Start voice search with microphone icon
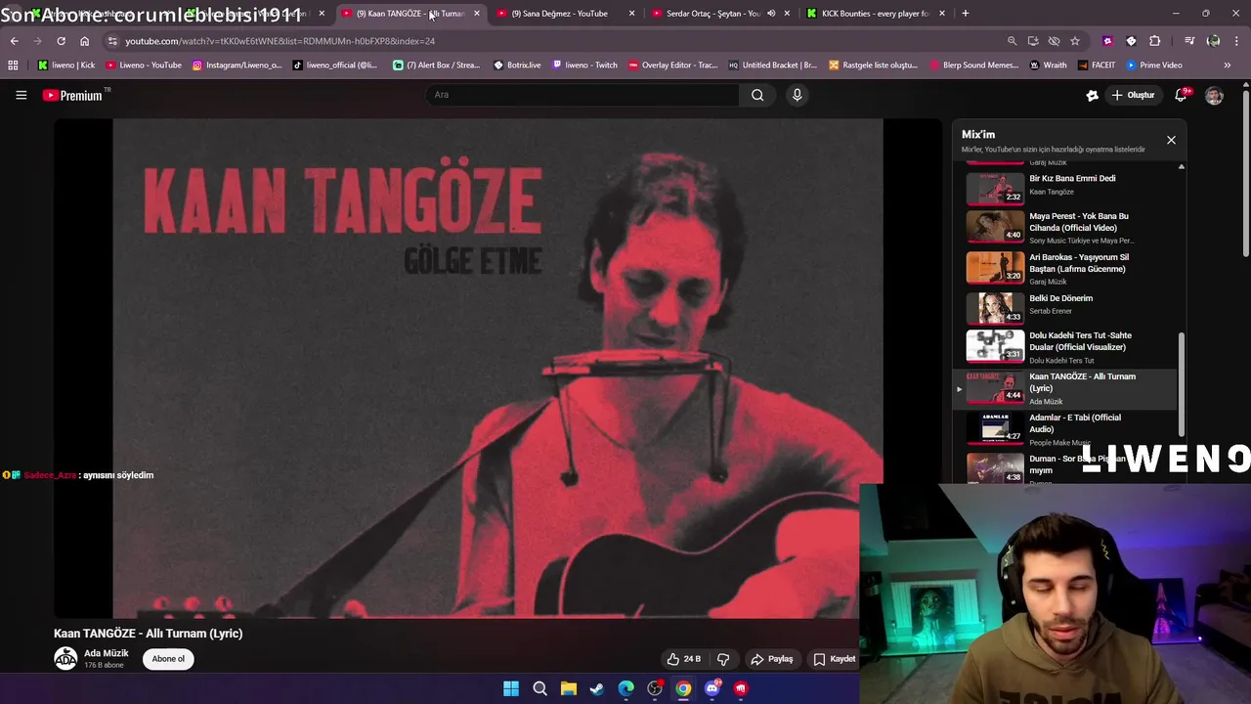 tap(797, 95)
